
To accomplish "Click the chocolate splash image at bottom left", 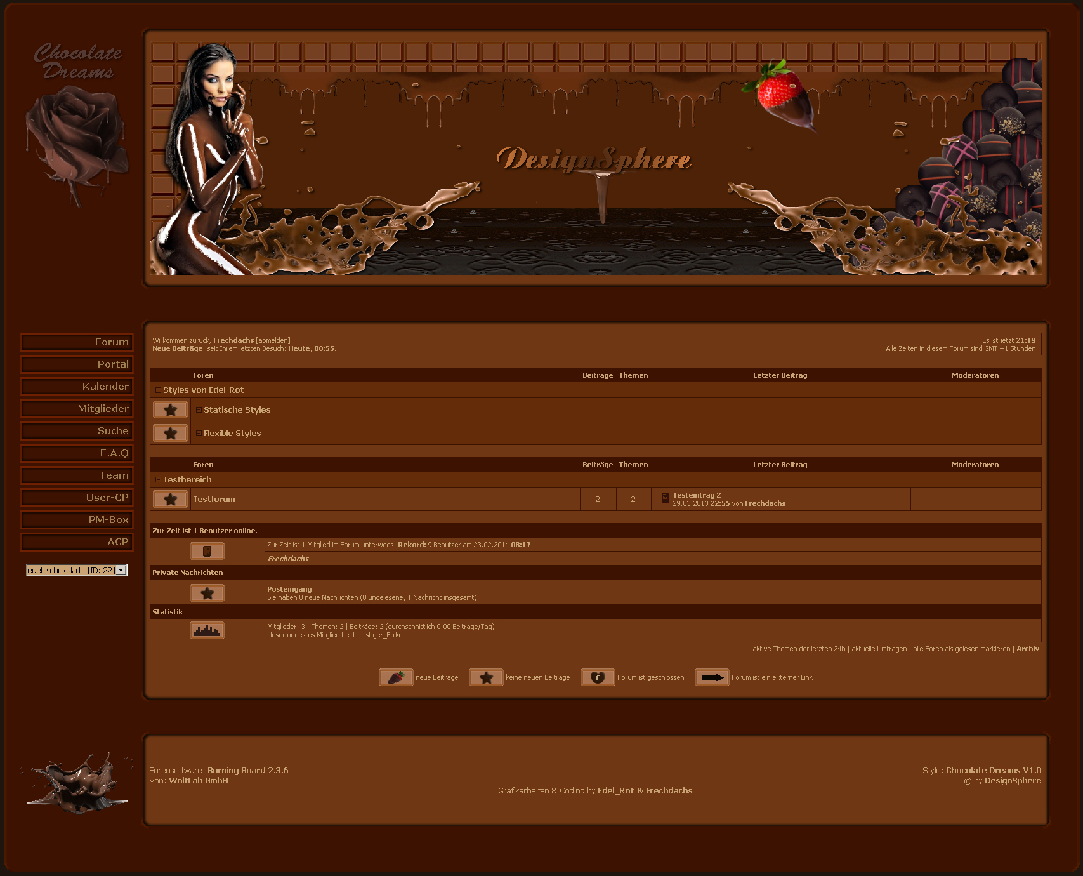I will [77, 782].
